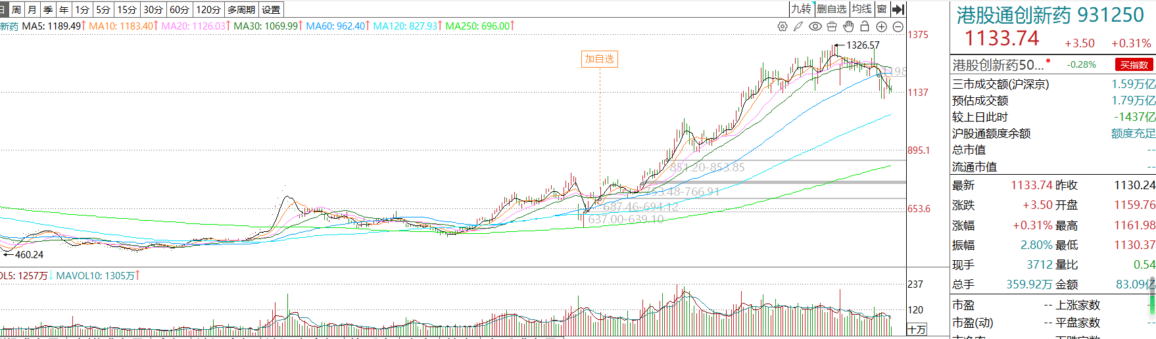This screenshot has width=1156, height=339.
Task: Select the 60分 period tab
Action: (x=180, y=10)
